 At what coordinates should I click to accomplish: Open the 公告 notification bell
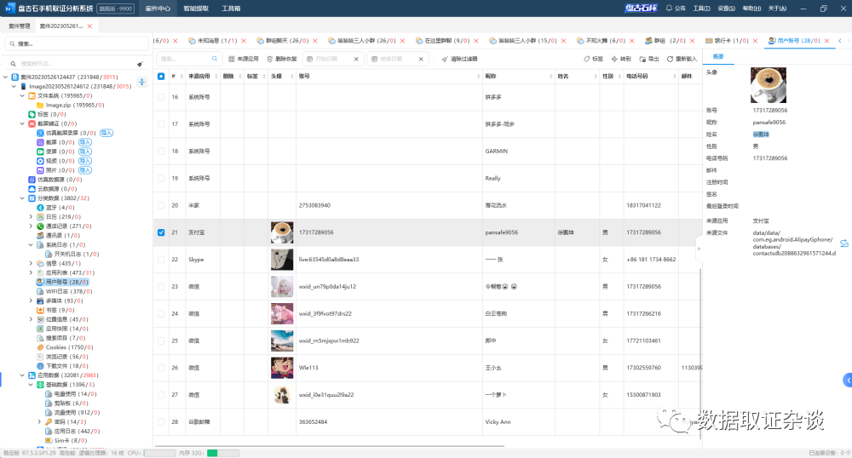[x=676, y=9]
